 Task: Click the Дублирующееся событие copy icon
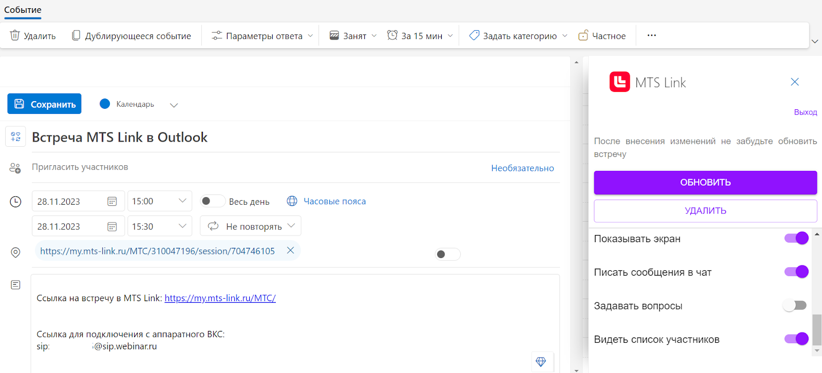[x=76, y=35]
